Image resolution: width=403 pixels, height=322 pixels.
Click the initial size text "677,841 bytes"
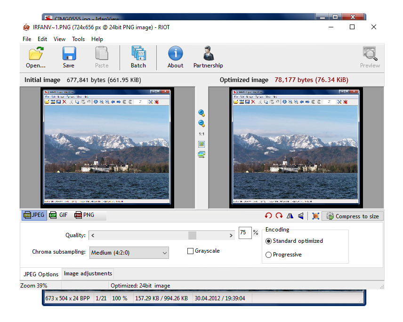[86, 80]
